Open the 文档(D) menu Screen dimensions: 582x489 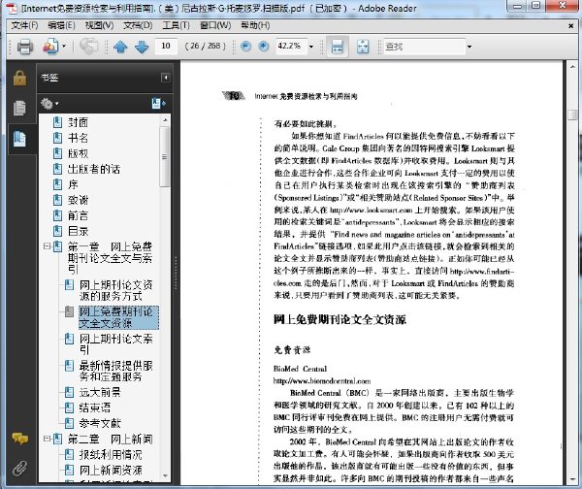click(x=138, y=25)
